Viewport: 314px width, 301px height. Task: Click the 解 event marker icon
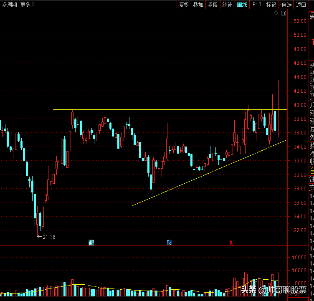[x=91, y=243]
